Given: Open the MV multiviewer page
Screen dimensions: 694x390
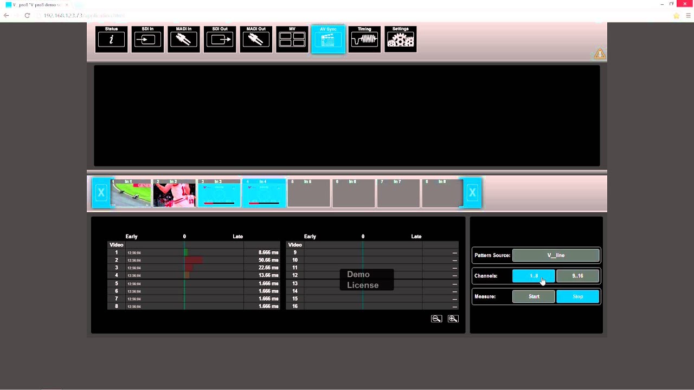Looking at the screenshot, I should point(292,39).
